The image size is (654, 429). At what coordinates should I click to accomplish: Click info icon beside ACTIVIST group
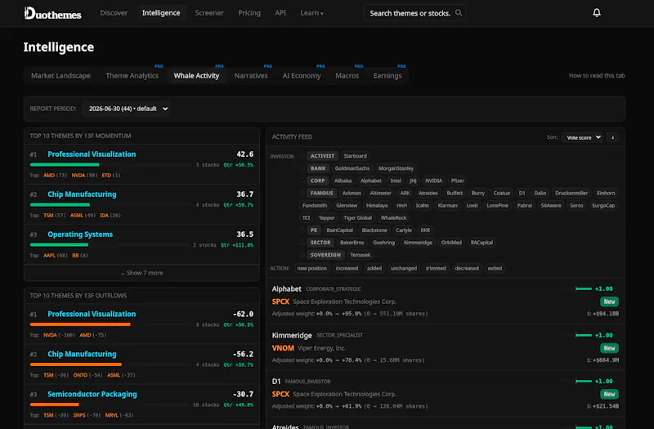pyautogui.click(x=302, y=156)
